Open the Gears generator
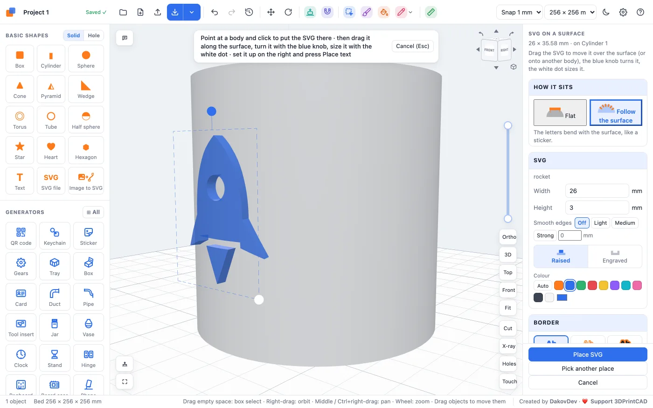Image resolution: width=653 pixels, height=408 pixels. [21, 266]
